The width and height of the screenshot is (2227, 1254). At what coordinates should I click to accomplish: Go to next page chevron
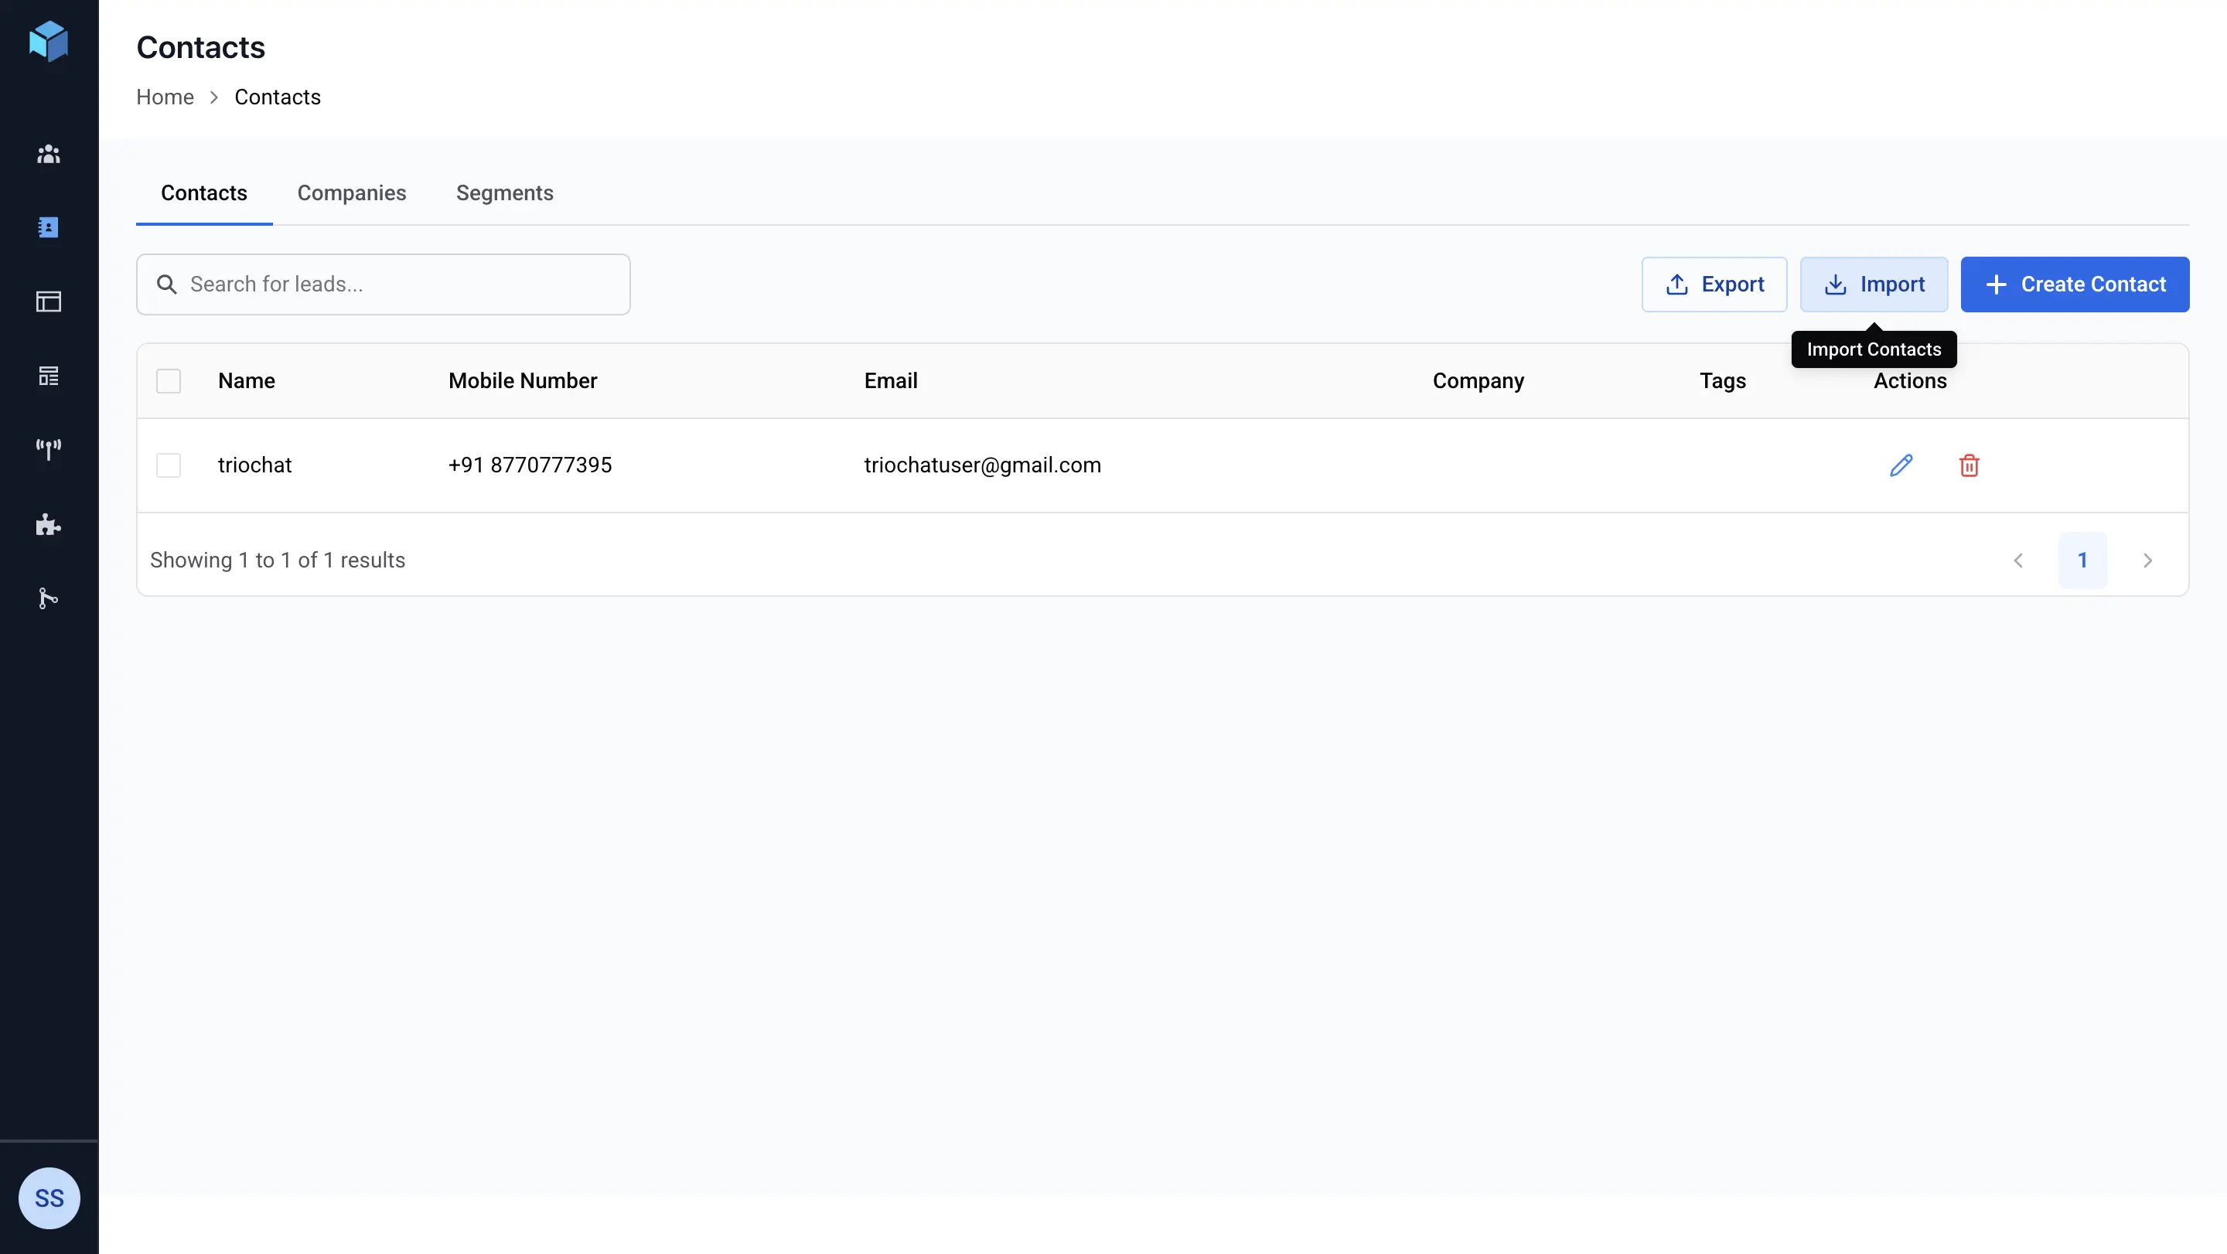coord(2147,560)
